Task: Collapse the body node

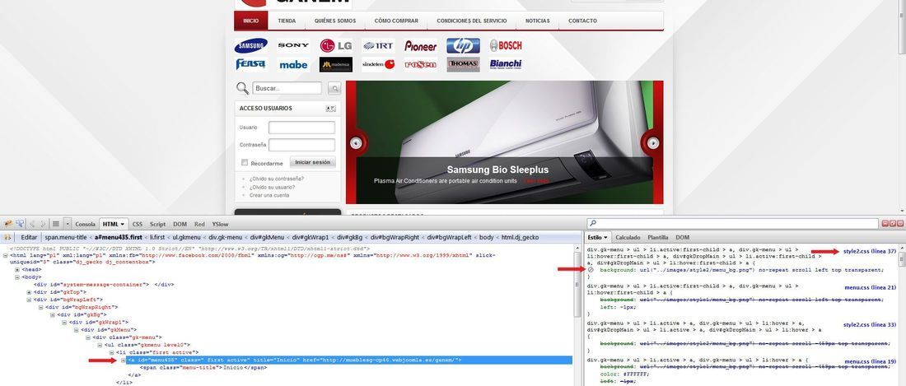Action: (17, 277)
